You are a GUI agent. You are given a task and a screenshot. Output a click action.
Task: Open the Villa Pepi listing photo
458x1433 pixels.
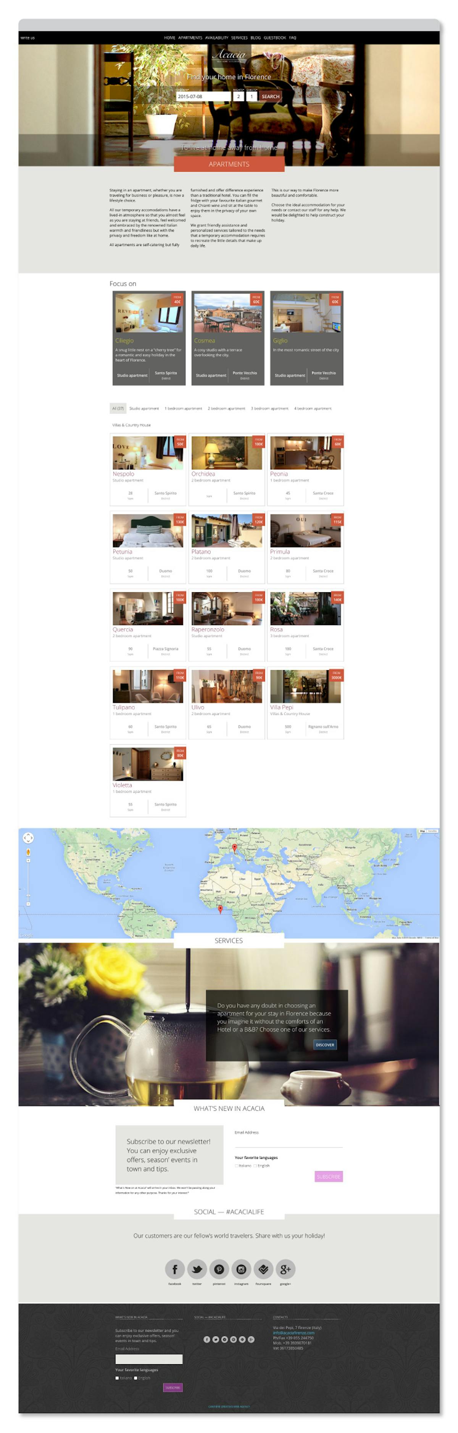pos(306,686)
